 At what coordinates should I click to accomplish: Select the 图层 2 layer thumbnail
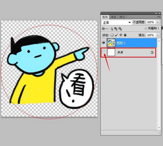(111, 43)
